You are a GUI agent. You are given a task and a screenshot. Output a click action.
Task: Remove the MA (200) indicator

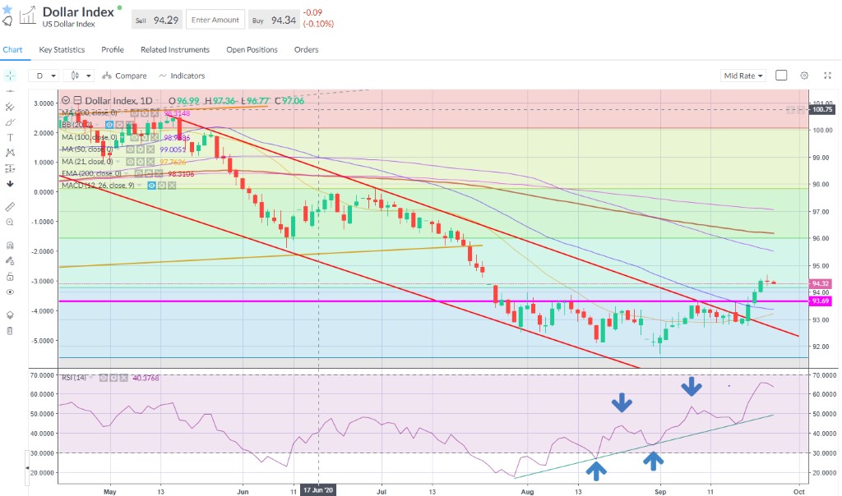[x=155, y=113]
